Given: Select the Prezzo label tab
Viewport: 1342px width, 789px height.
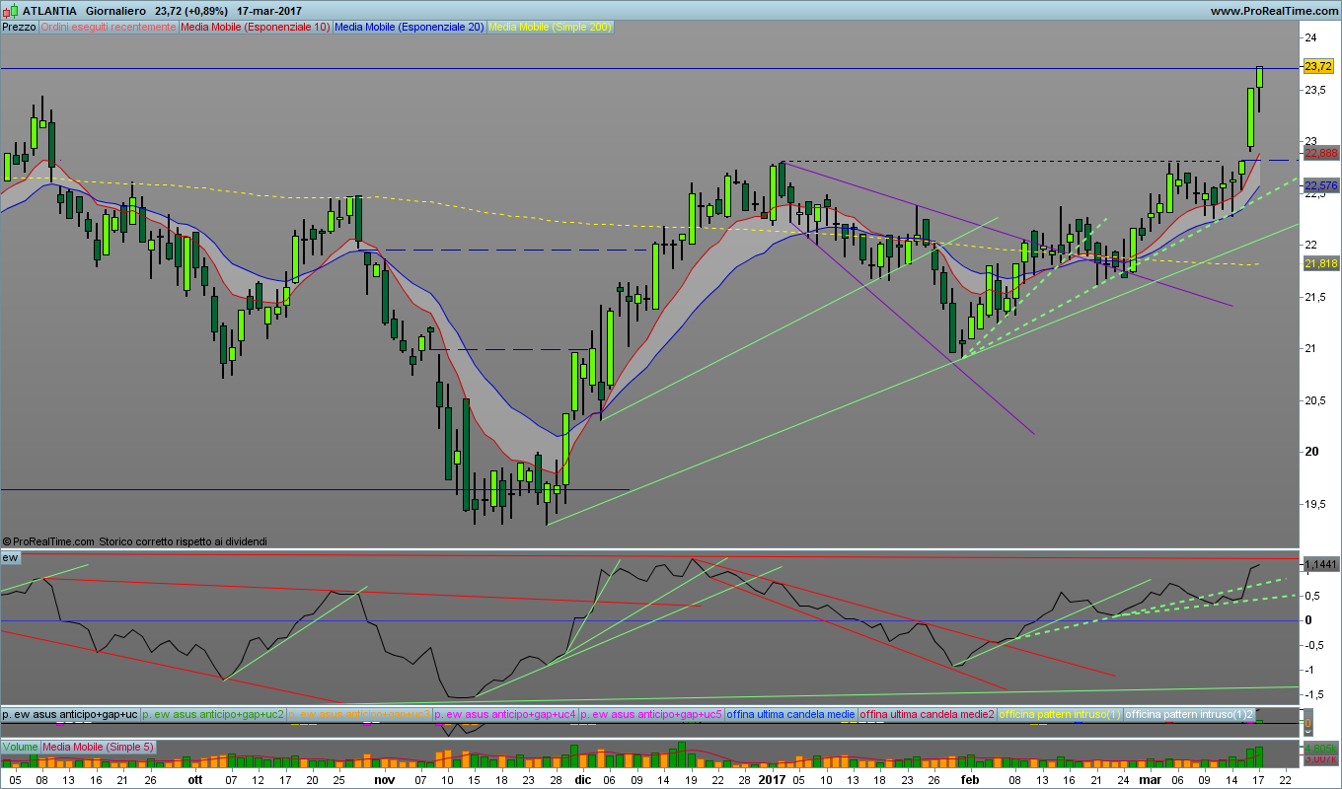Looking at the screenshot, I should click(x=19, y=27).
